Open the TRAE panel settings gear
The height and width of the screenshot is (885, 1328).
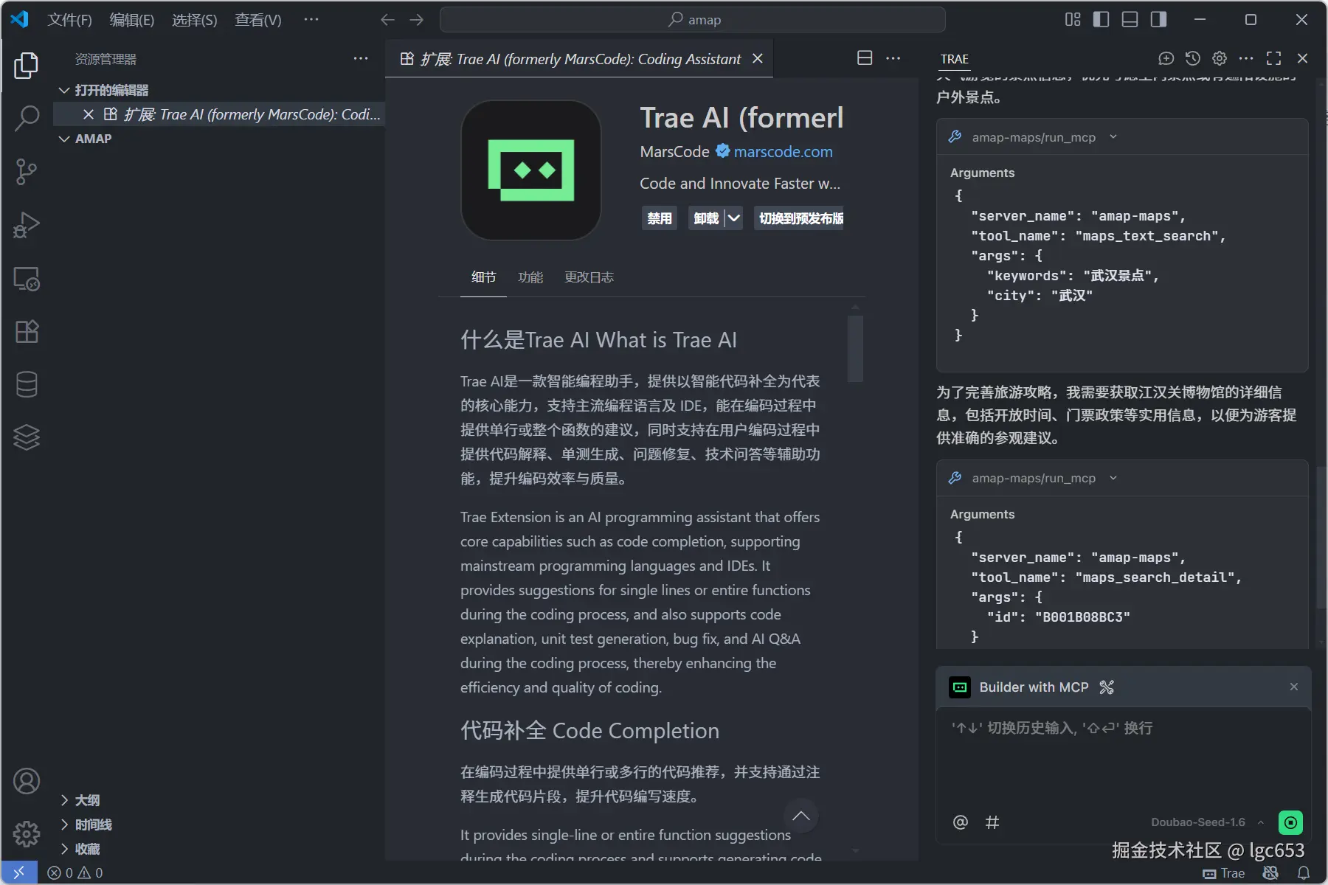[x=1220, y=58]
